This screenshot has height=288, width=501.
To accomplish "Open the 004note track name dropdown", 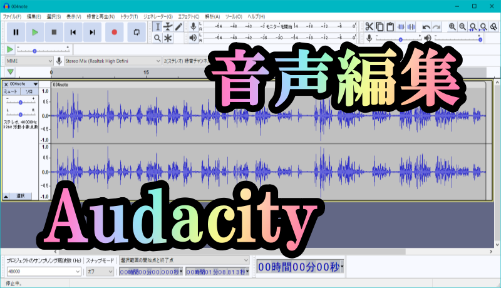I will click(24, 84).
